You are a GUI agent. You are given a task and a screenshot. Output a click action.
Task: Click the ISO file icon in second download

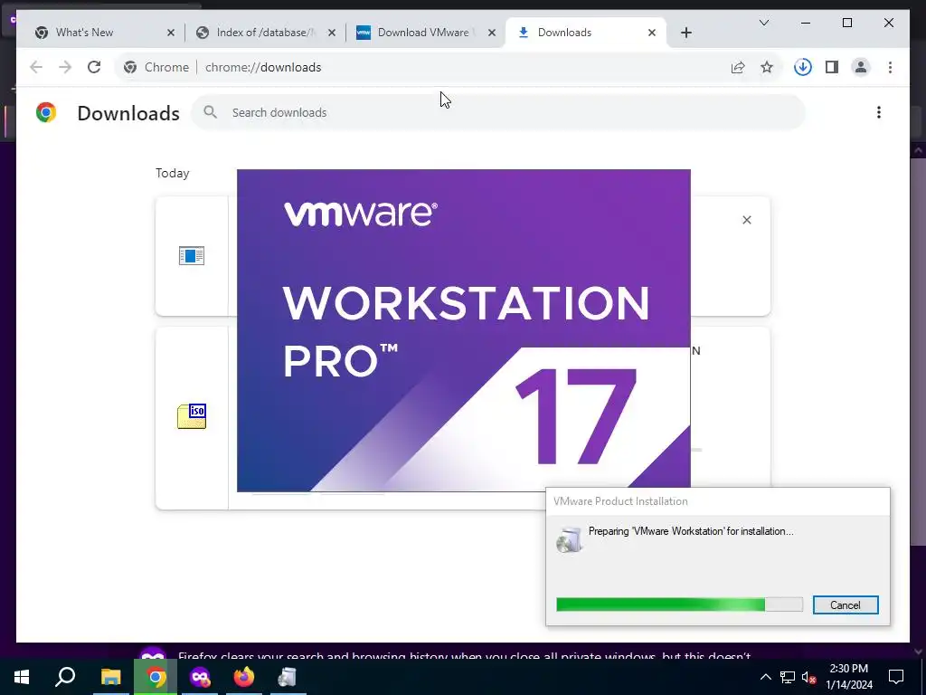coord(192,416)
